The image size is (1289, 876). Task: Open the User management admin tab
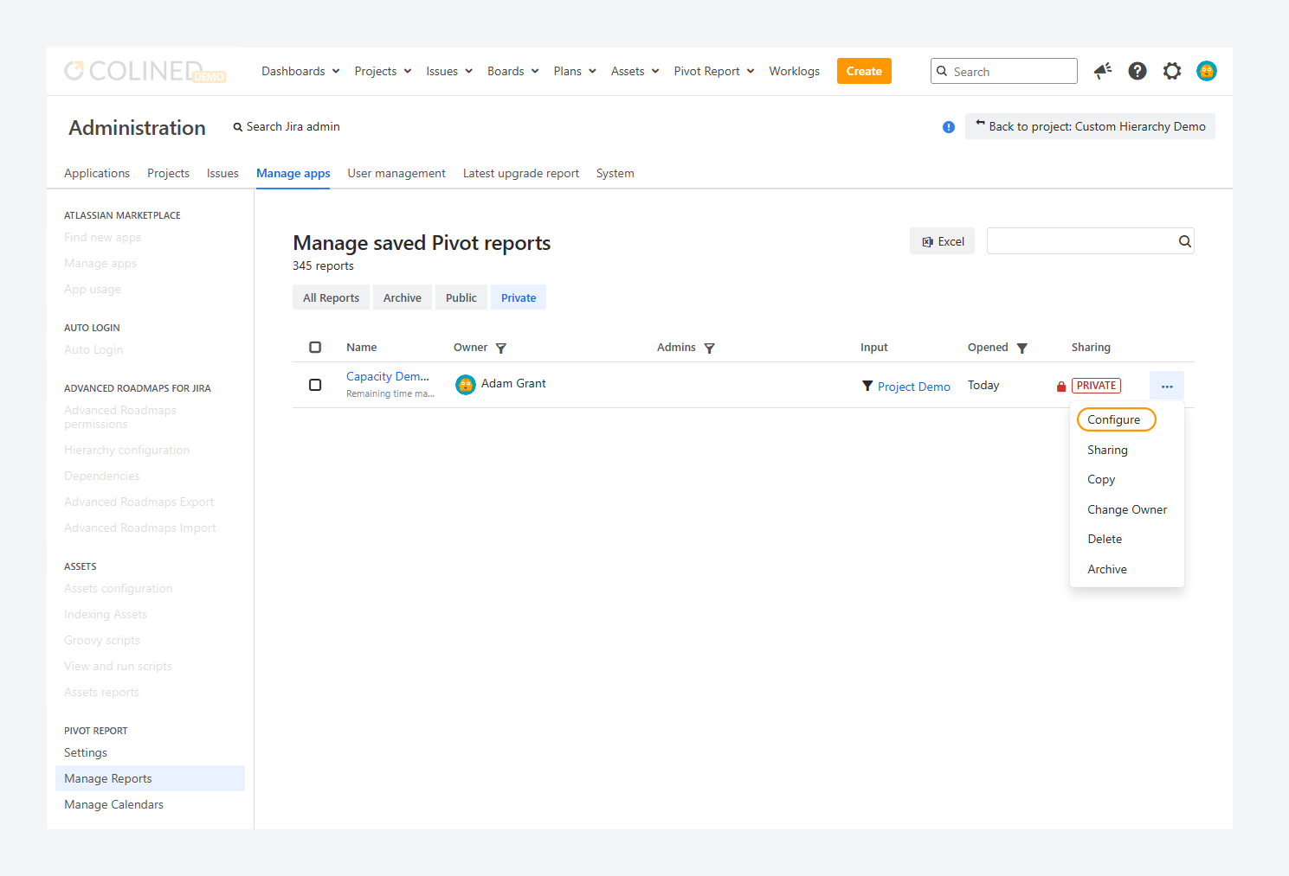396,173
